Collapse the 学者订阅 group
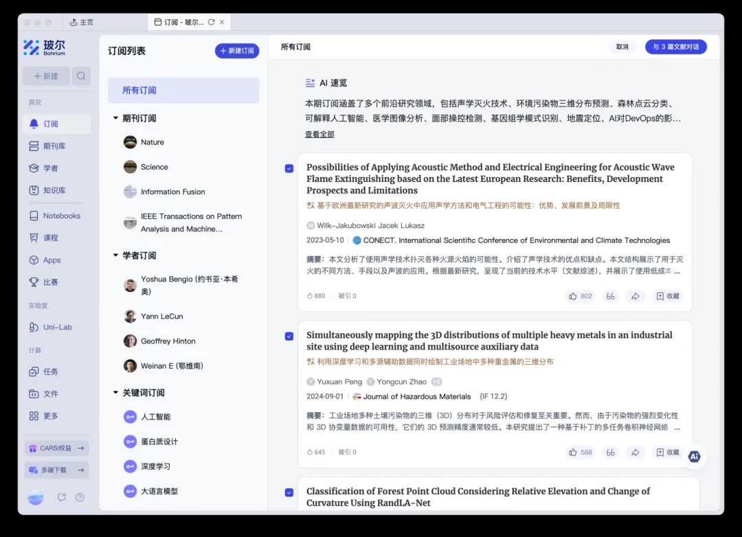The width and height of the screenshot is (742, 537). click(x=115, y=255)
